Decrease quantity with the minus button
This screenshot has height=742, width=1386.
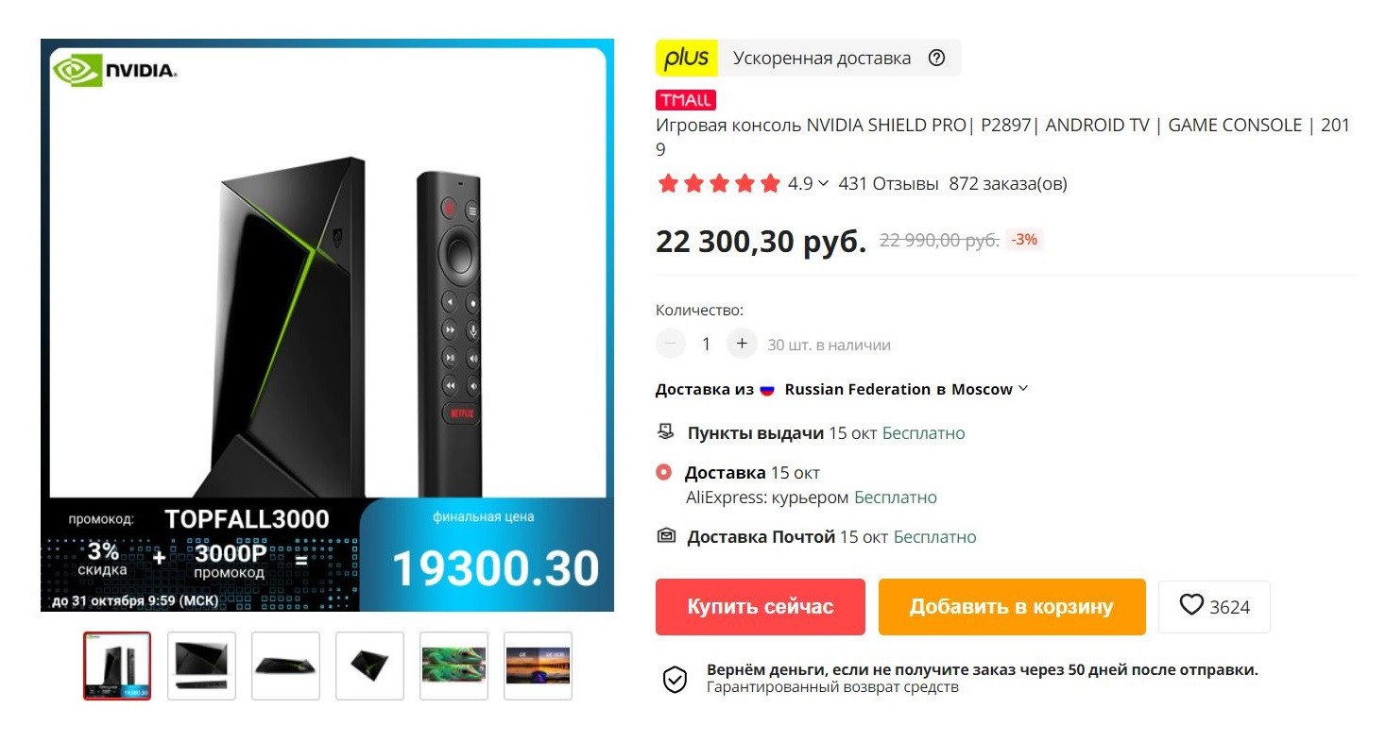pyautogui.click(x=670, y=344)
